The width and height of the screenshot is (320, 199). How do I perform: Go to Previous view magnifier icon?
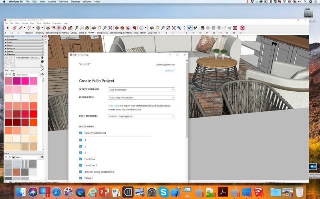[x=179, y=28]
